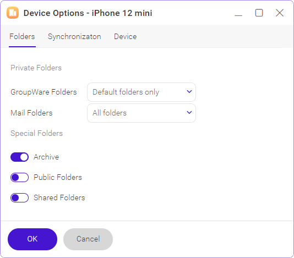Click the orange app icon in title bar

13,13
